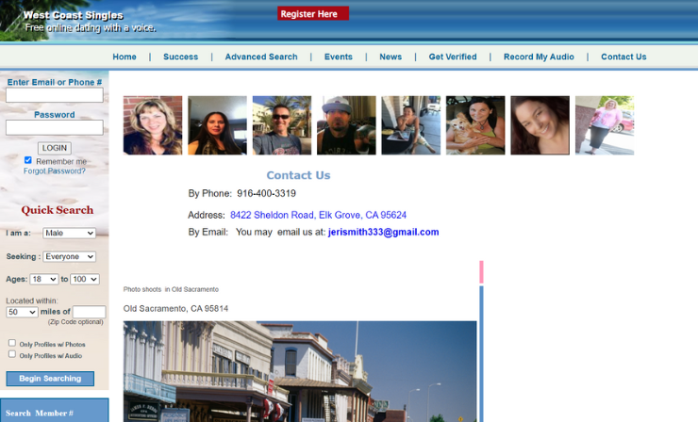This screenshot has width=698, height=422.
Task: Select the woman in pink profile photo
Action: coord(605,125)
